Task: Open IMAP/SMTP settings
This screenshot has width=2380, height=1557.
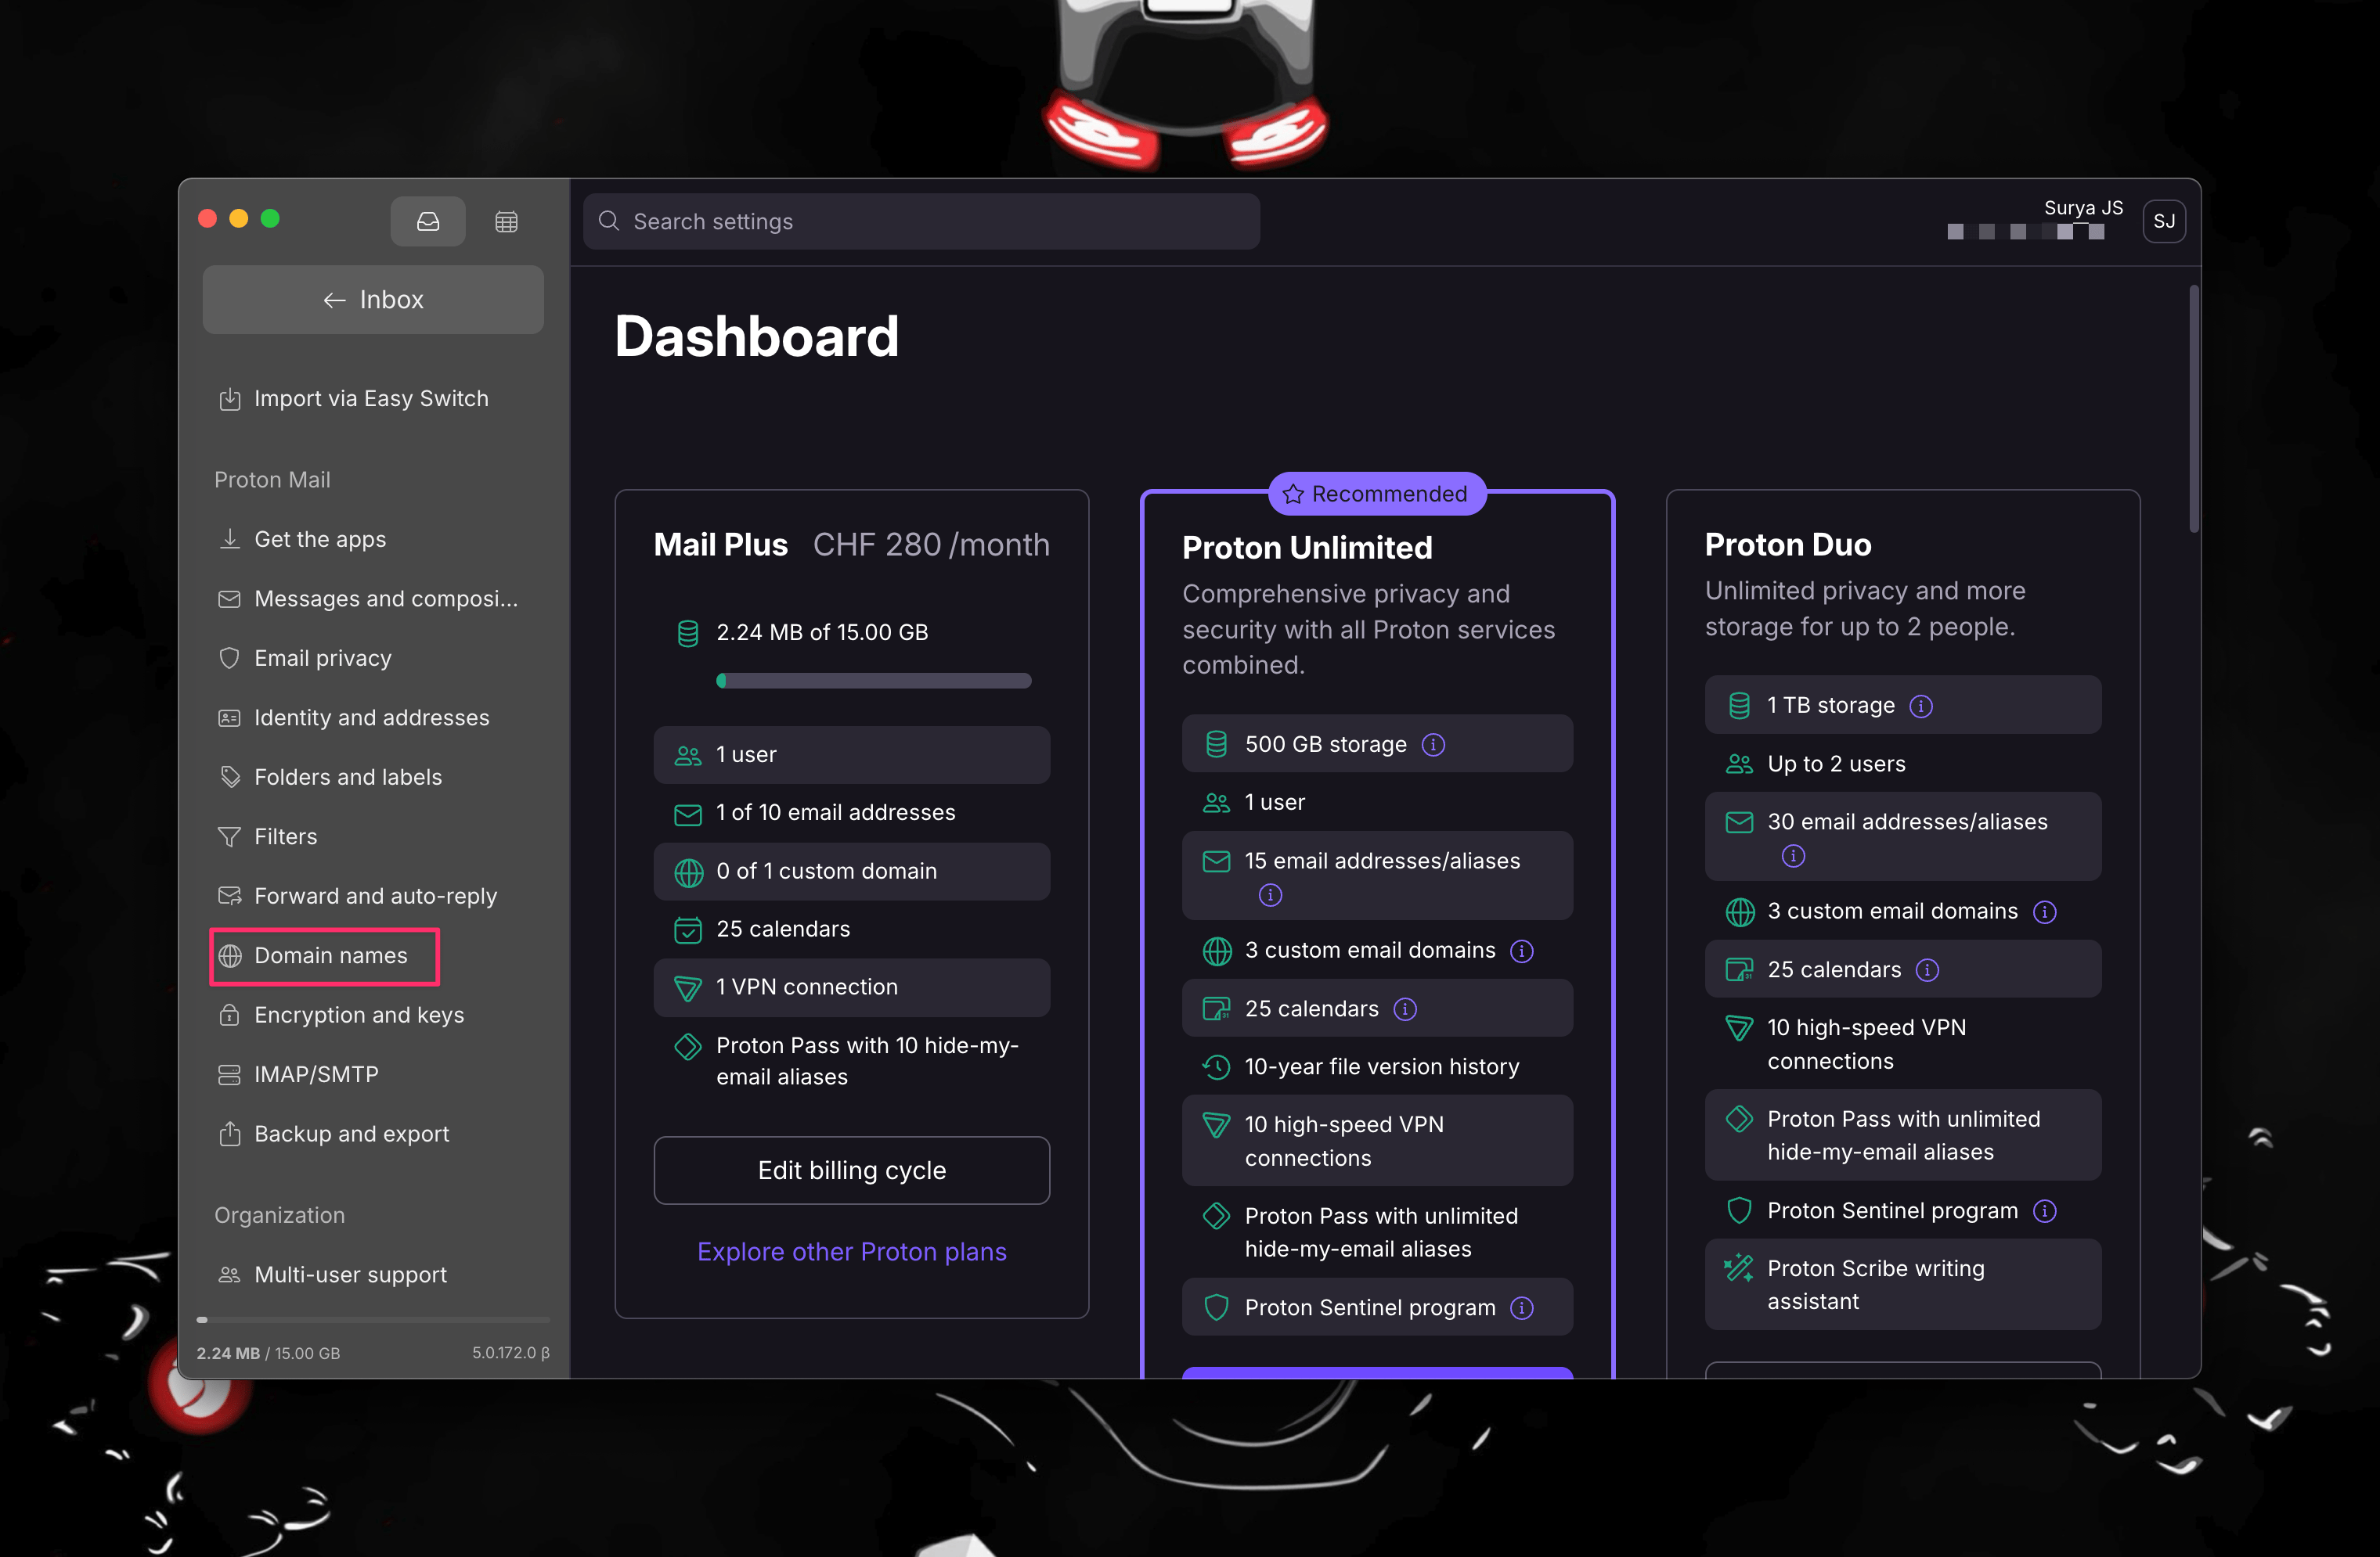Action: point(300,1074)
